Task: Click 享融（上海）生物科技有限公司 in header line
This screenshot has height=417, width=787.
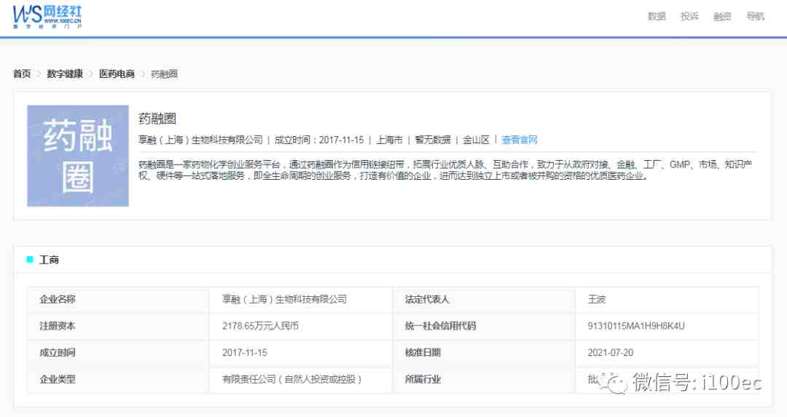Action: (x=201, y=140)
